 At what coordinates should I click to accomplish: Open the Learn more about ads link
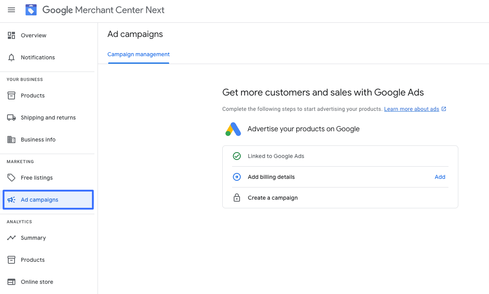[411, 109]
